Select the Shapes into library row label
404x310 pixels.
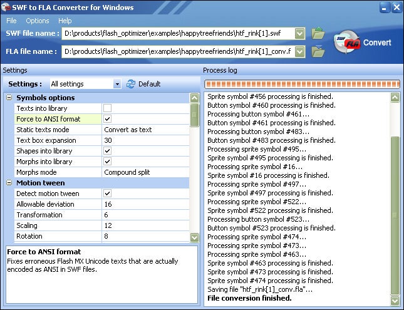click(x=44, y=151)
